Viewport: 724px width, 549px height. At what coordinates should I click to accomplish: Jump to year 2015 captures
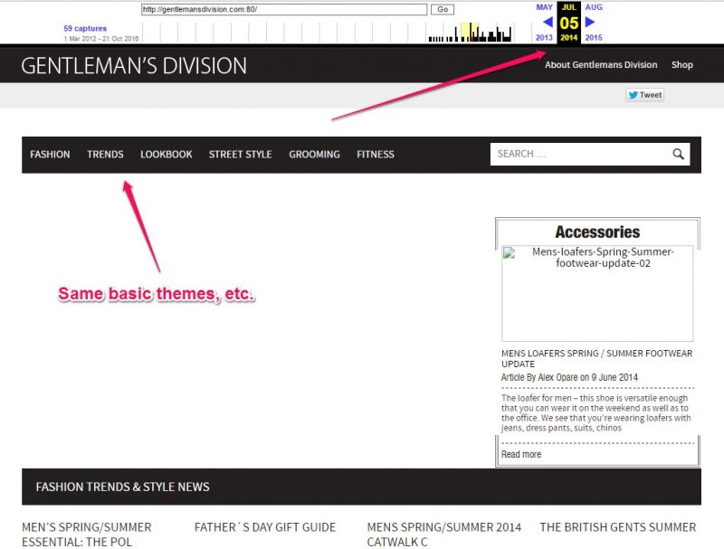click(594, 38)
